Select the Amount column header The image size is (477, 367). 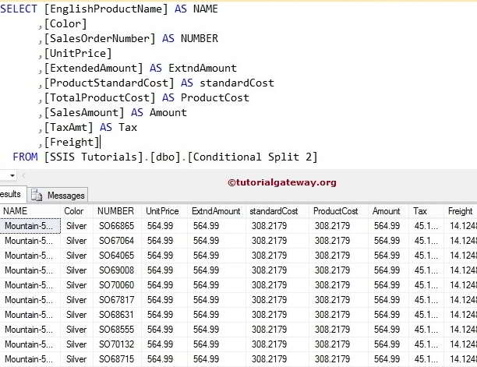pyautogui.click(x=387, y=211)
